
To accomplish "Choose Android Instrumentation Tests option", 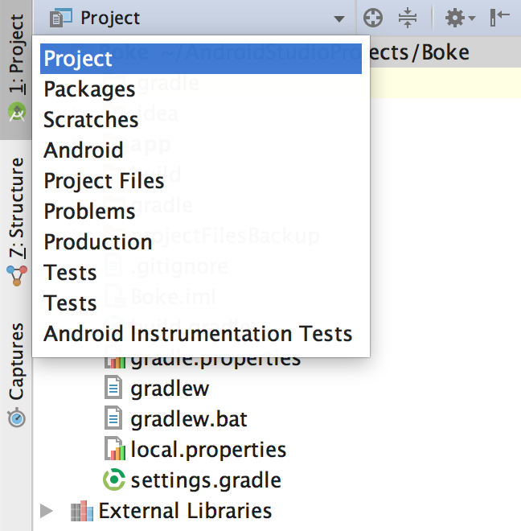I will pyautogui.click(x=198, y=334).
